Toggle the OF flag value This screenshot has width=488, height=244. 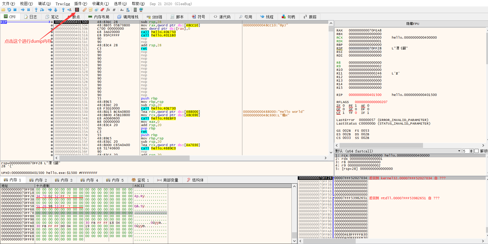click(344, 109)
